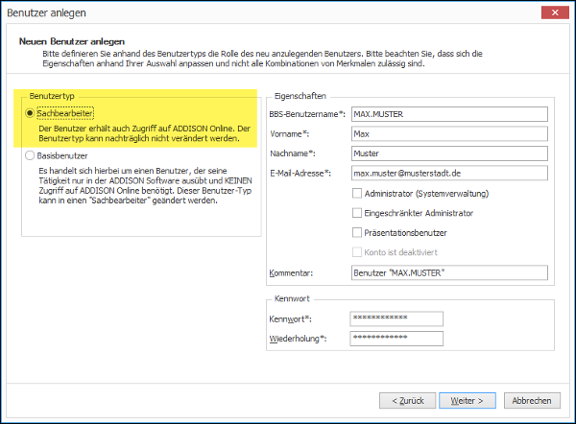Image resolution: width=576 pixels, height=424 pixels.
Task: Click the Benutzertyp group label
Action: click(52, 96)
